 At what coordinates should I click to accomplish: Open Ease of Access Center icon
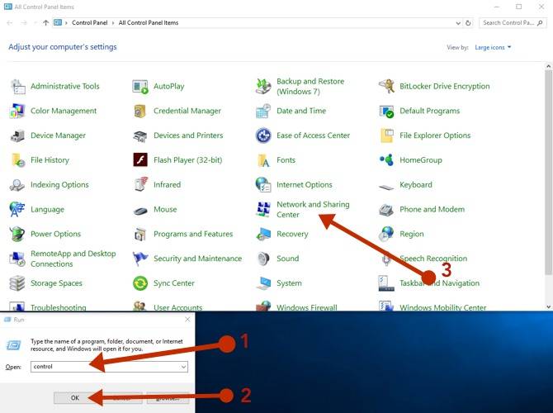263,135
